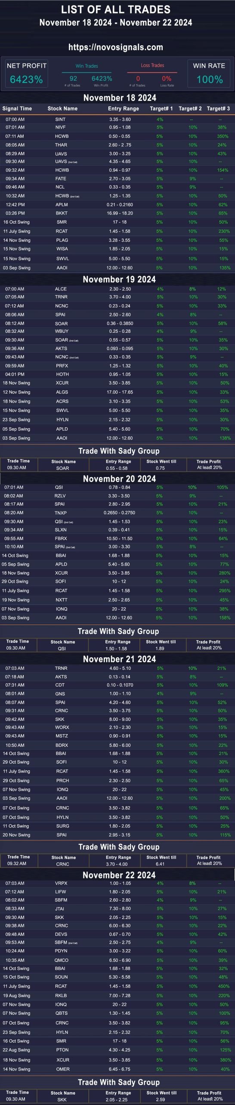Select the Win Trades summary label
The width and height of the screenshot is (235, 1105).
pos(87,66)
